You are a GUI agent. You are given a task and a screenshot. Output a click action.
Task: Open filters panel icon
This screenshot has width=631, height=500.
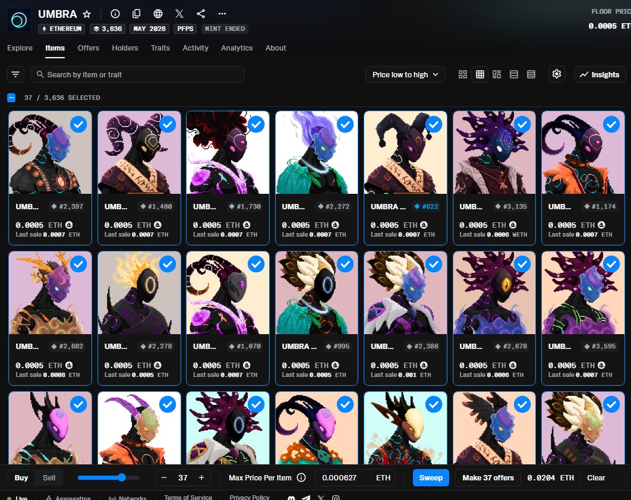[x=15, y=74]
